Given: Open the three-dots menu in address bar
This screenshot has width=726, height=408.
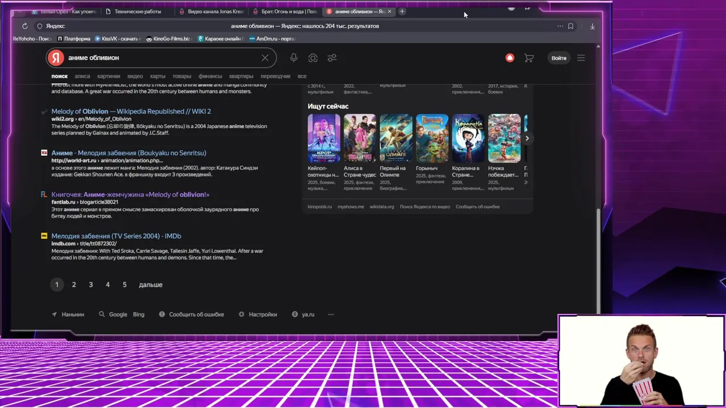Looking at the screenshot, I should [560, 26].
